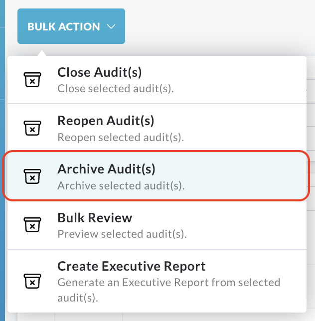Click the blue sidebar strip on the left edge
The width and height of the screenshot is (315, 321).
click(x=2, y=160)
